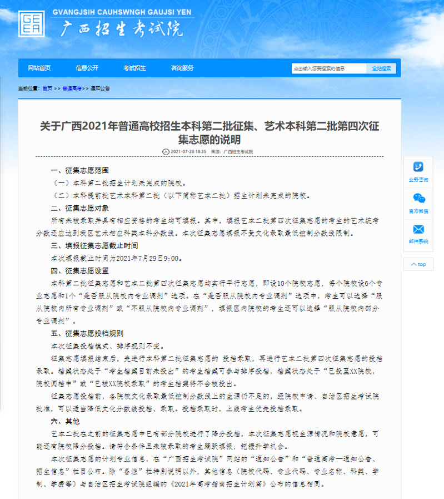Focus the site search input field
Screen dimensions: 444x499
tap(329, 68)
